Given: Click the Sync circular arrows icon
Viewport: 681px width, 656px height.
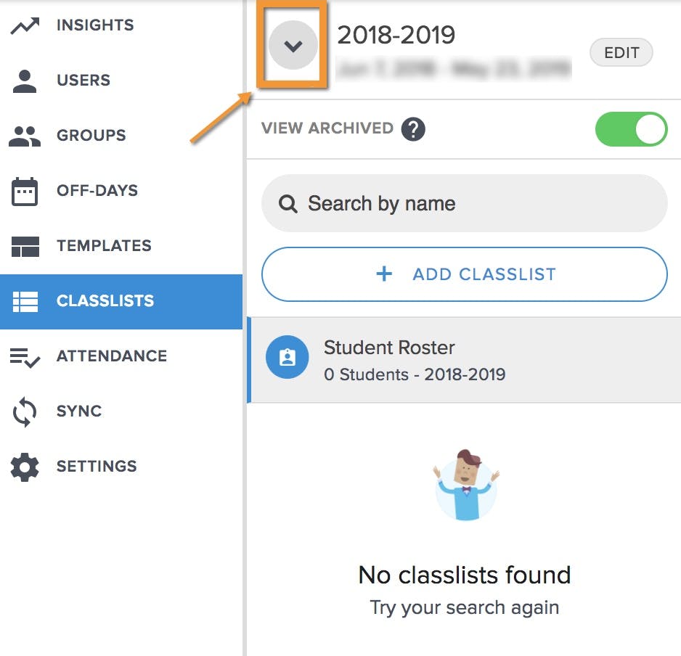Looking at the screenshot, I should click(x=25, y=412).
